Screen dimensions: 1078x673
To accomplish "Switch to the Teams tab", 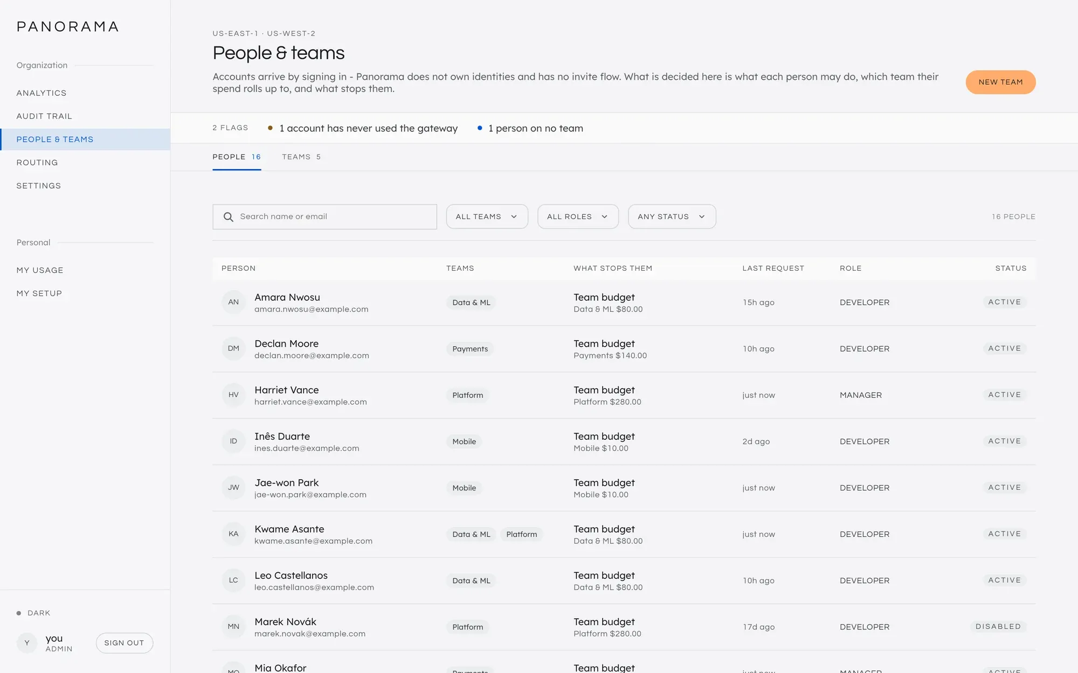I will 301,157.
